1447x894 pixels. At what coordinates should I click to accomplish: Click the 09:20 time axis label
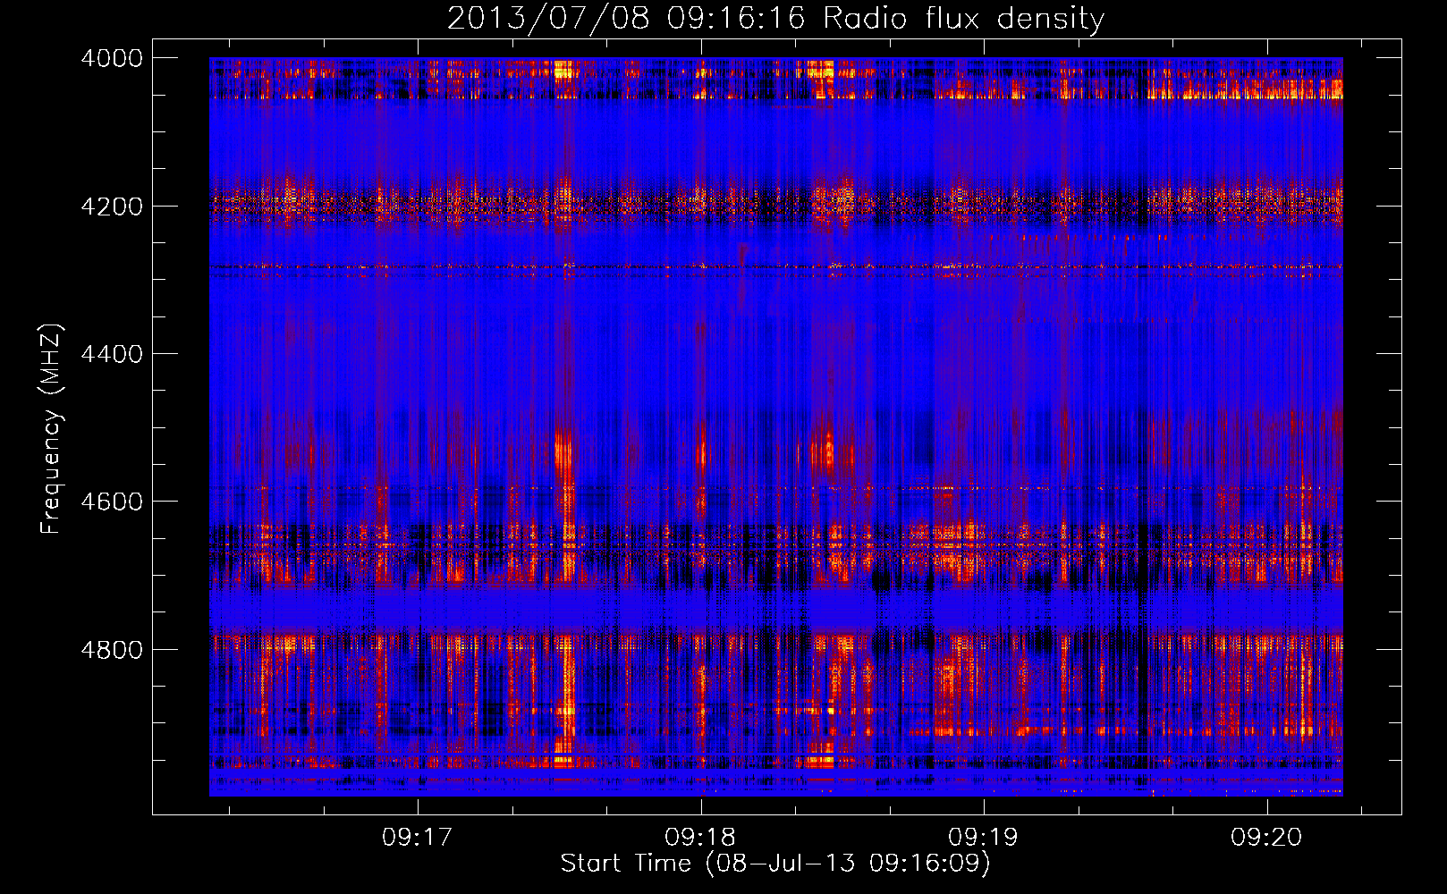click(1266, 838)
